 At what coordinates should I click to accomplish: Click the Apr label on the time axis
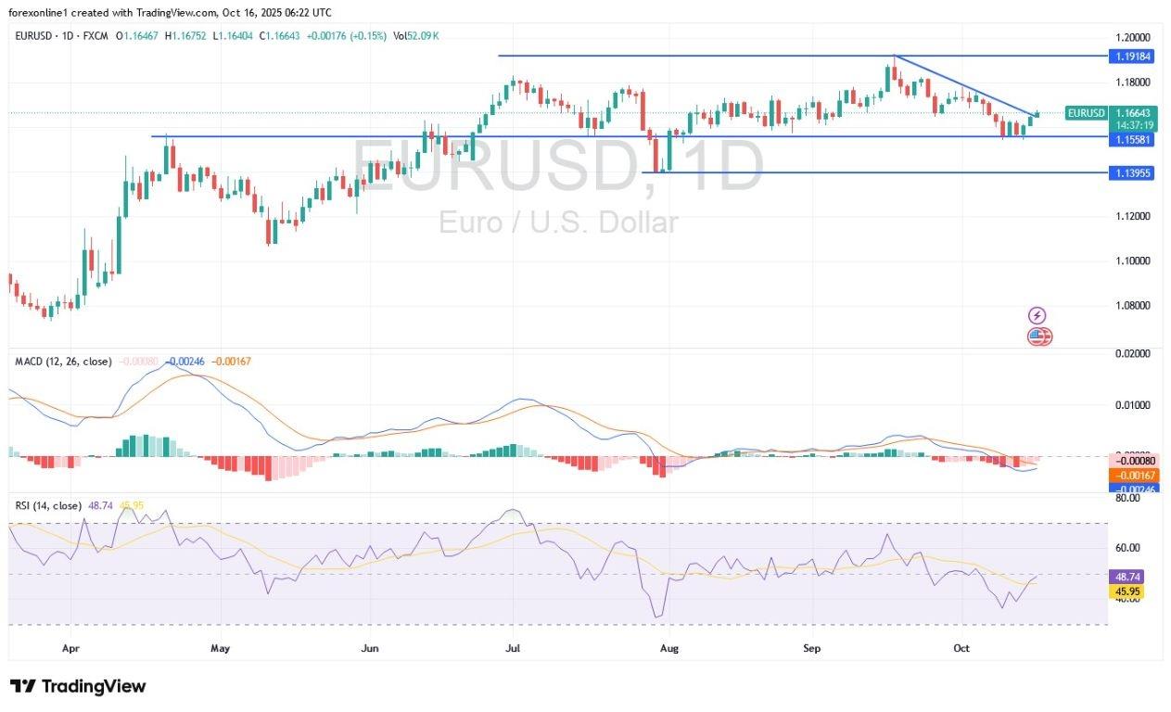tap(70, 648)
